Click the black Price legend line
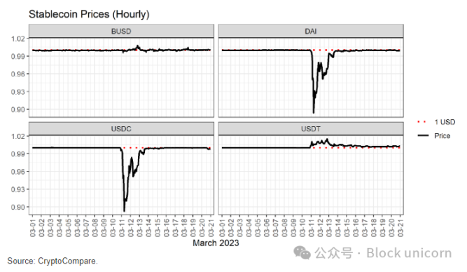Image resolution: width=467 pixels, height=272 pixels. tap(423, 136)
